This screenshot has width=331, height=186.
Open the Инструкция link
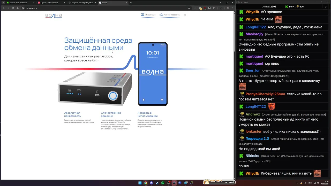[x=148, y=15]
